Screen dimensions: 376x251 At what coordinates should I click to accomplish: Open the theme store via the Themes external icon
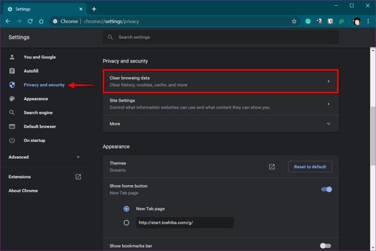pos(272,166)
